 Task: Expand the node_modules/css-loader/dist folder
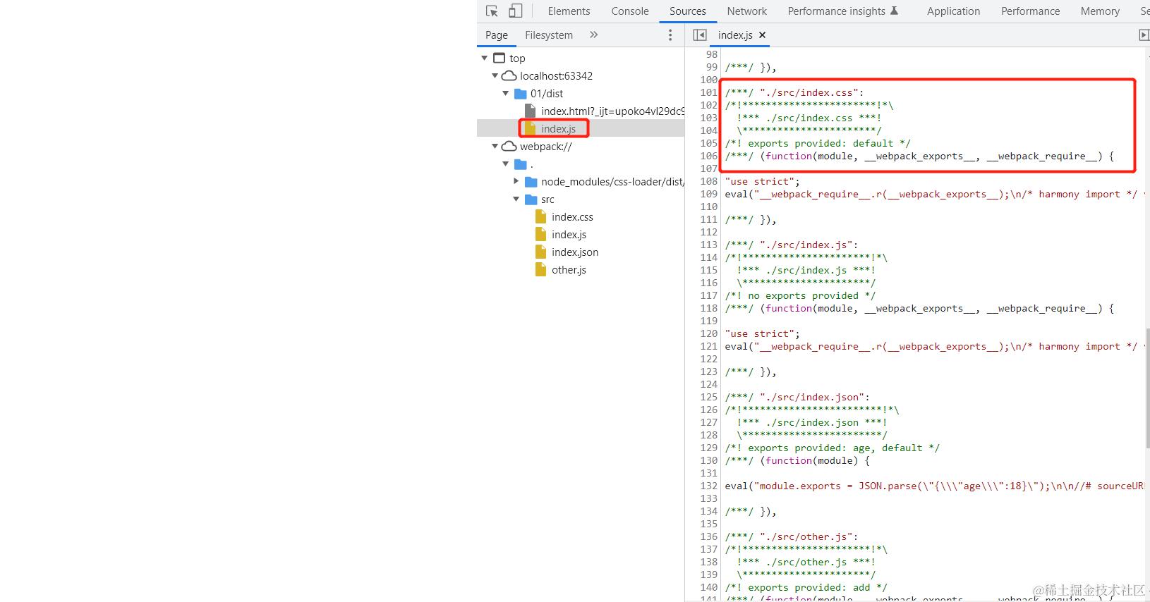(516, 181)
